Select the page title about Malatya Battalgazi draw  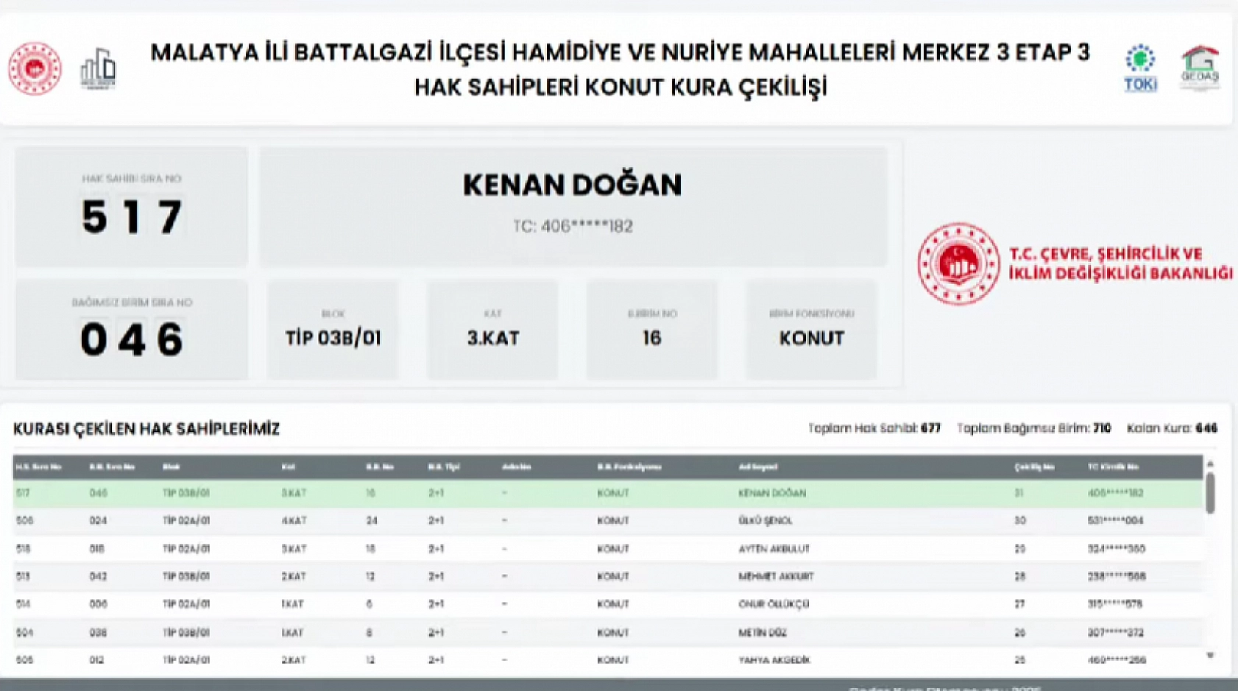tap(620, 70)
